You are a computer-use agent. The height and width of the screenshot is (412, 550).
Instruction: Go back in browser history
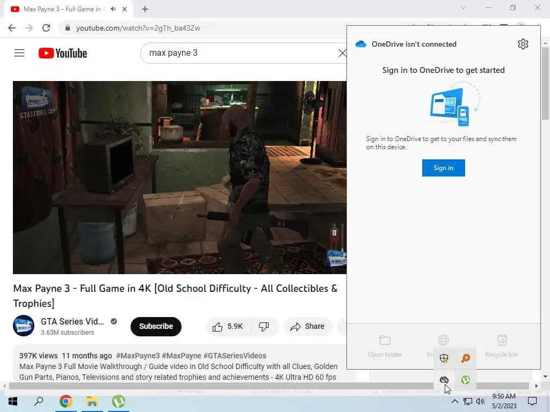(x=12, y=28)
